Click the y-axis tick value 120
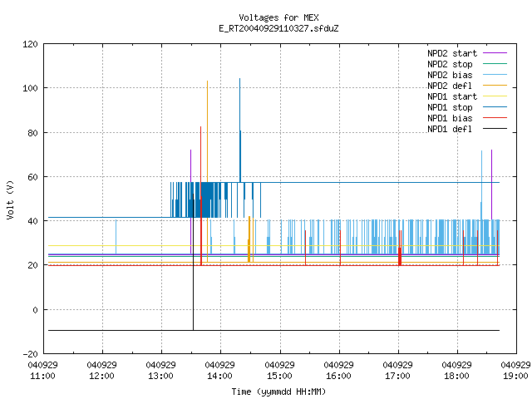 [x=30, y=44]
